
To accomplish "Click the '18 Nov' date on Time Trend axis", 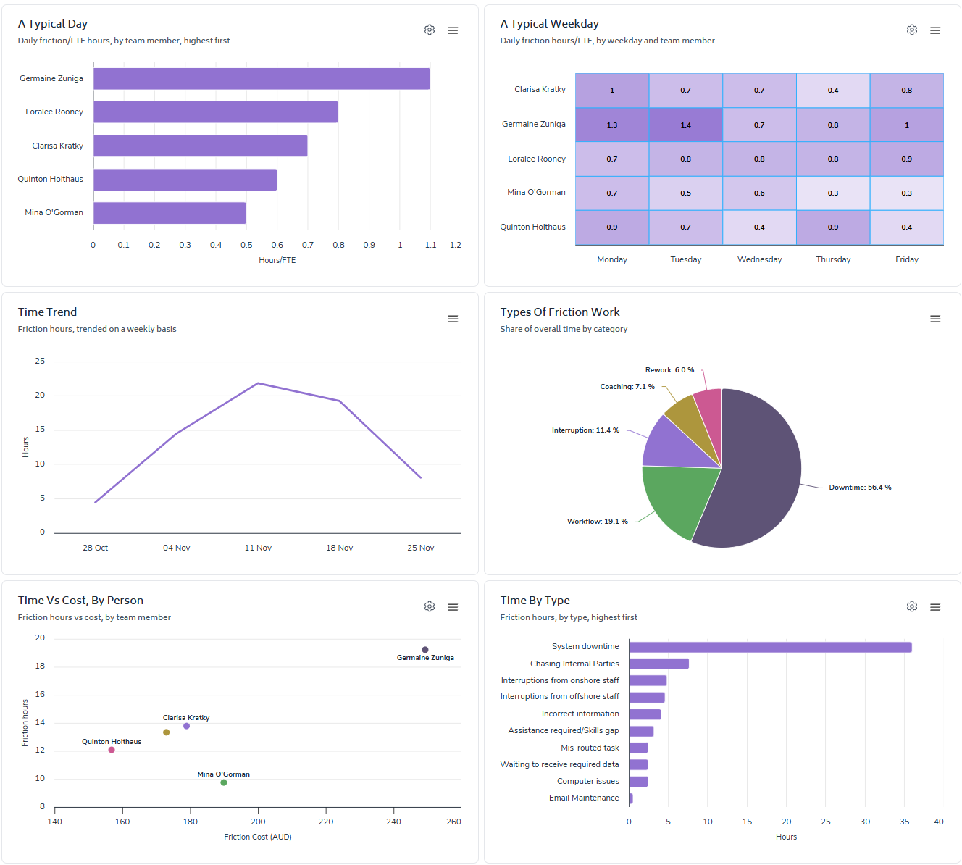I will 340,548.
